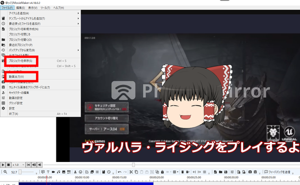Viewport: 300px width, 185px height.
Task: Delete the item with trash can icon
Action: [x=182, y=172]
